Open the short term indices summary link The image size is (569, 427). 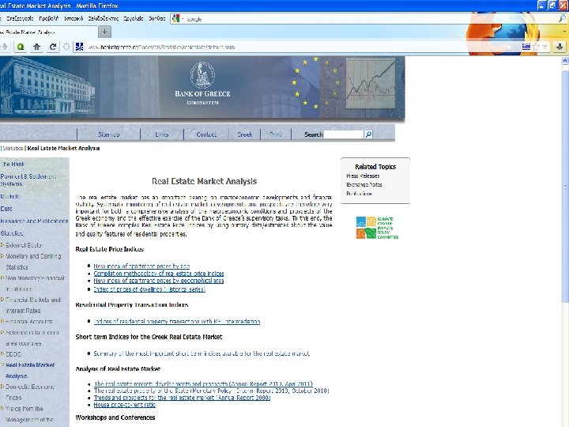pos(202,353)
